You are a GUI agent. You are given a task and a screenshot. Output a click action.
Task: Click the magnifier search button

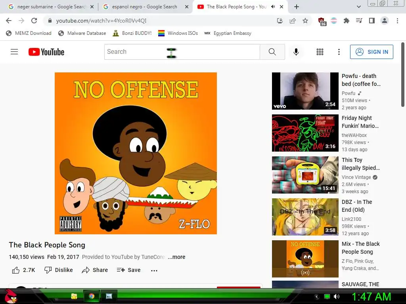click(x=272, y=52)
